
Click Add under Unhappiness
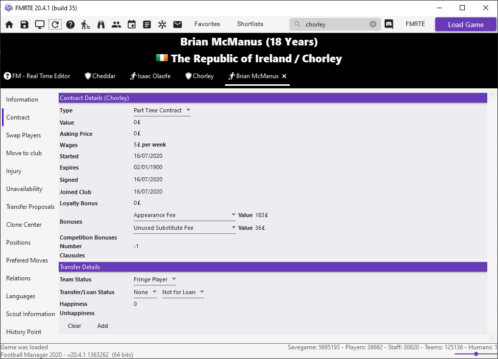(x=103, y=326)
